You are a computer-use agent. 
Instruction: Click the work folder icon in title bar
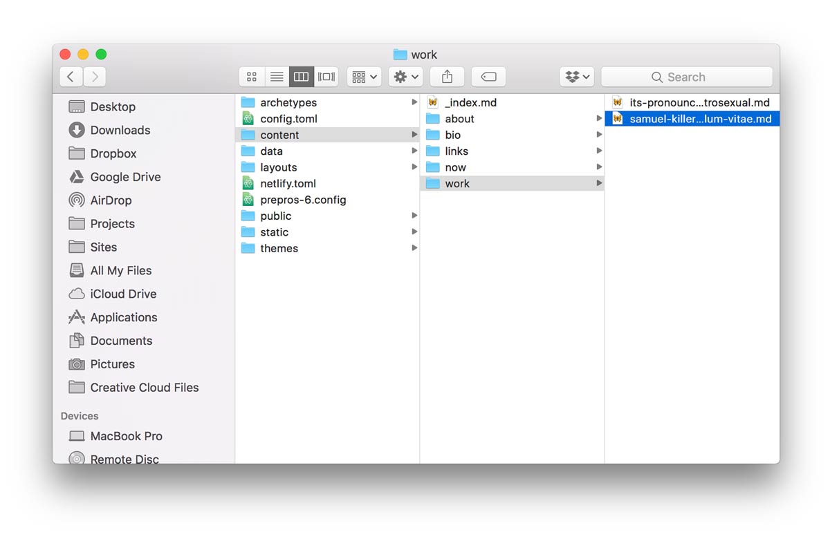pos(400,55)
